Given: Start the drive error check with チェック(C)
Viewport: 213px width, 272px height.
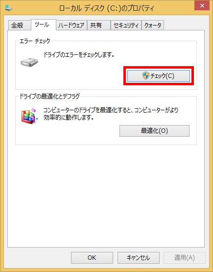Looking at the screenshot, I should [159, 76].
